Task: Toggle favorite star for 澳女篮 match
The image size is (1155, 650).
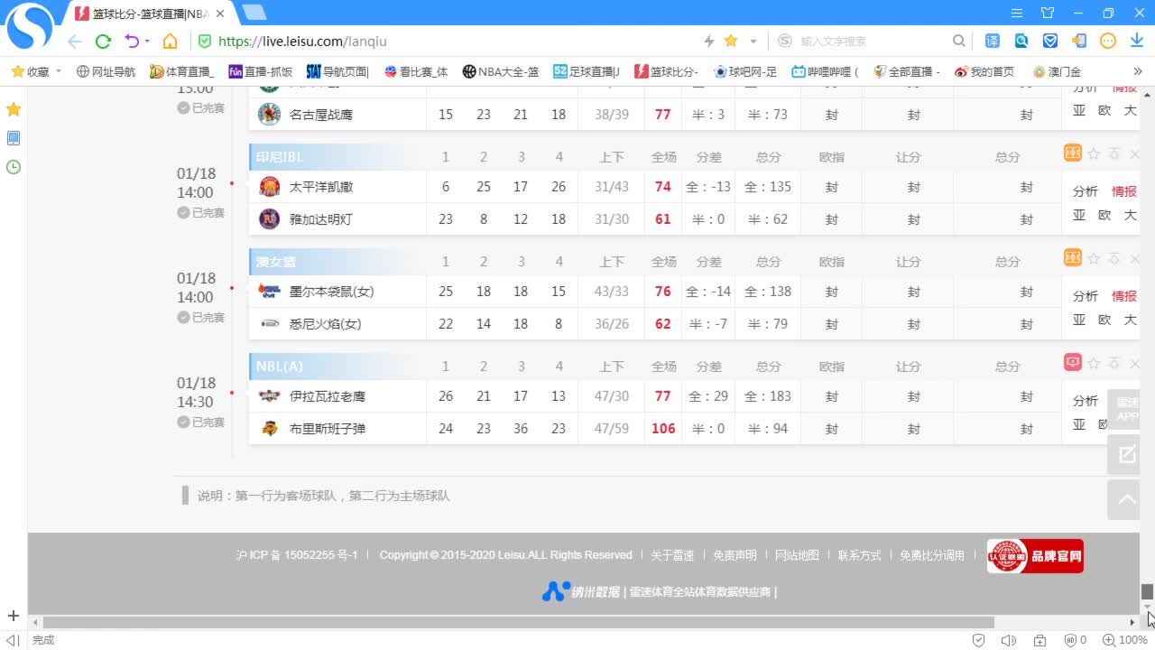Action: (1094, 259)
